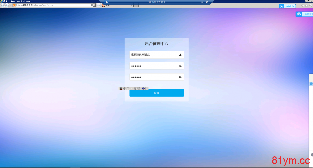Click the IE forward navigation button

click(x=7, y=5)
